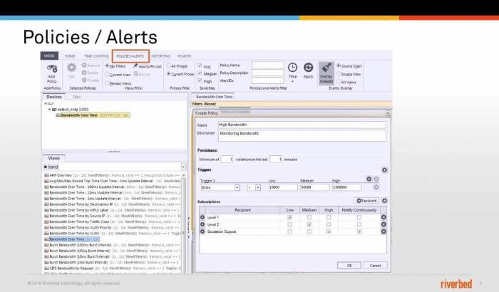Click the Medium threshold field 50000
Image resolution: width=499 pixels, height=292 pixels.
coord(315,188)
